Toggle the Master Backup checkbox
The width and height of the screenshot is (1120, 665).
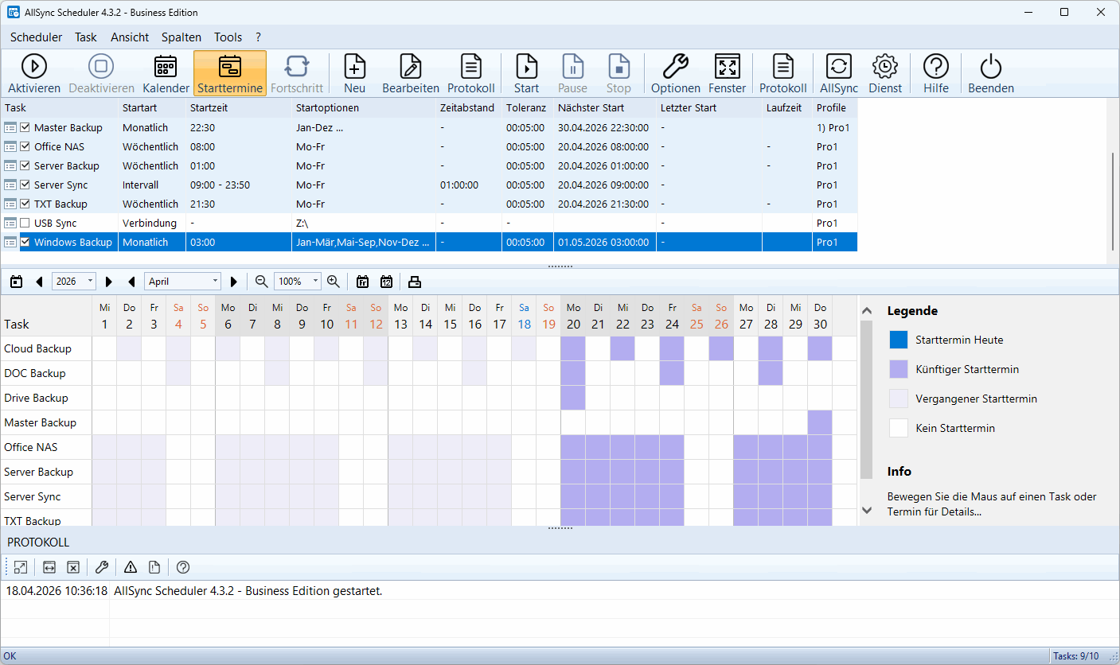(x=25, y=128)
